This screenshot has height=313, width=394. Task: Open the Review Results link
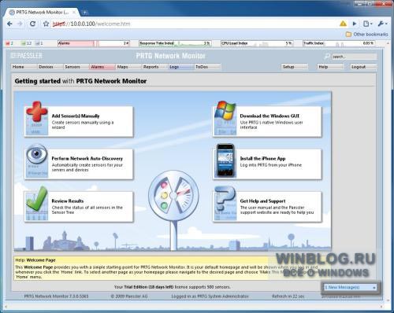tap(68, 201)
